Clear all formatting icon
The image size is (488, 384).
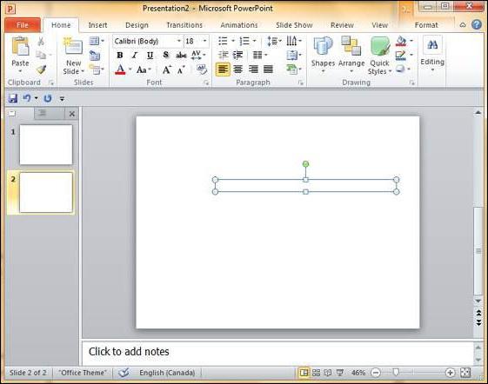click(x=202, y=70)
